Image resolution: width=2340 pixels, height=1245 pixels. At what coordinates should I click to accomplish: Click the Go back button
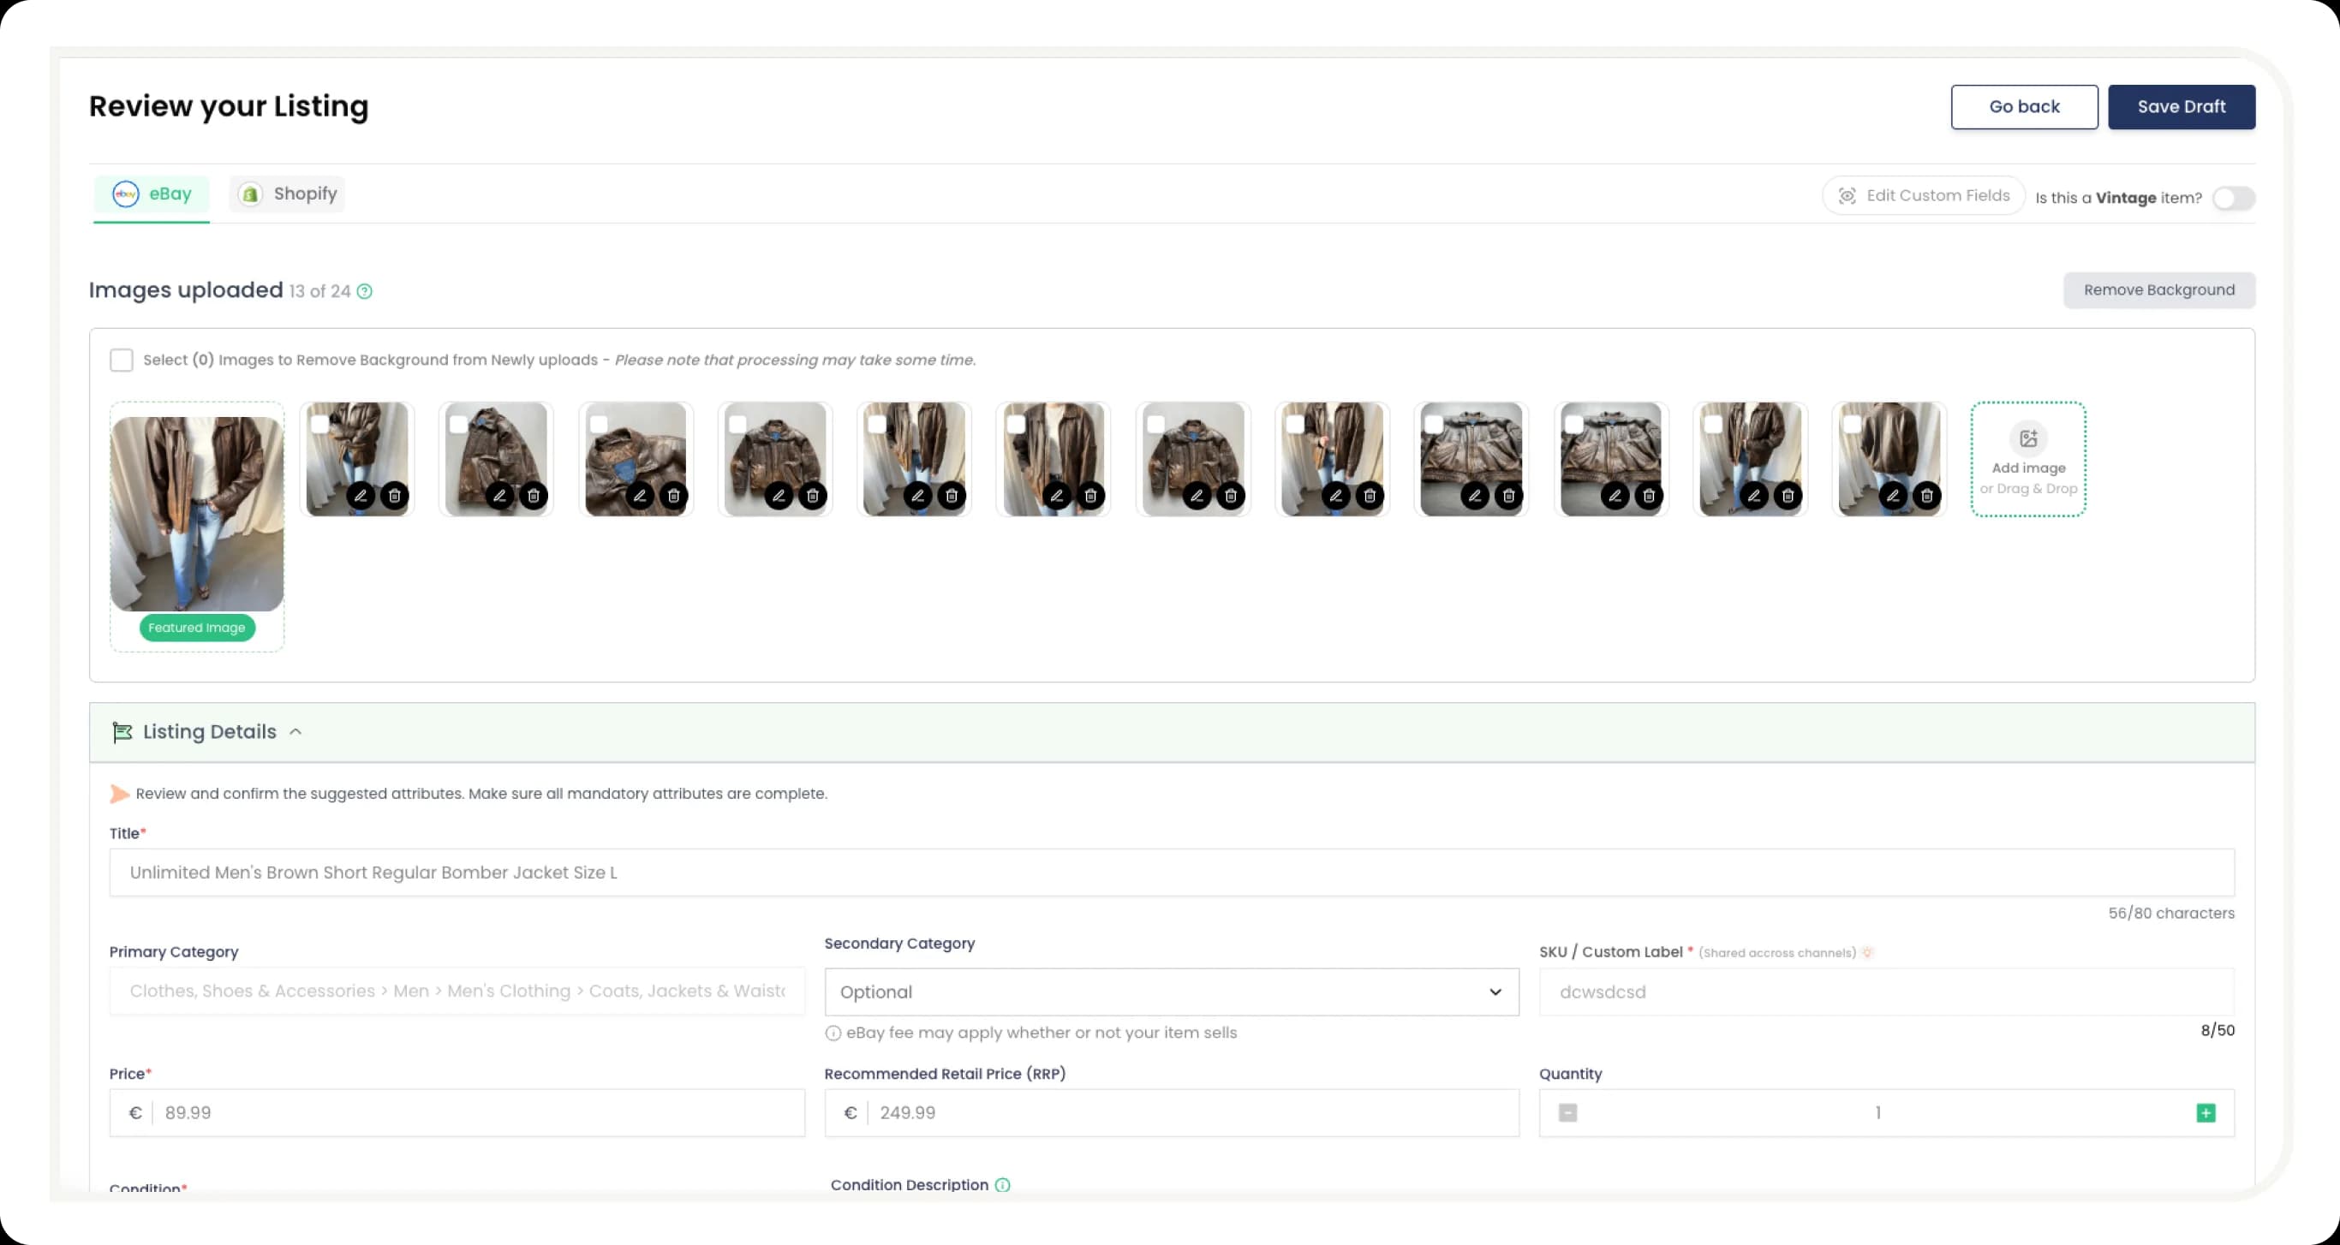[2024, 107]
